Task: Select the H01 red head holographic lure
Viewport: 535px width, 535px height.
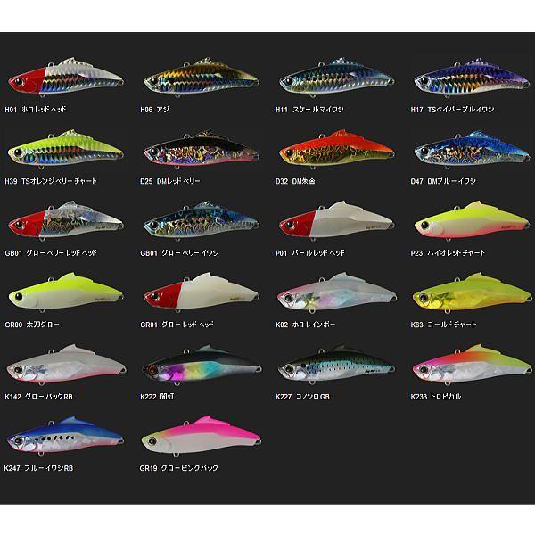Action: coord(65,77)
